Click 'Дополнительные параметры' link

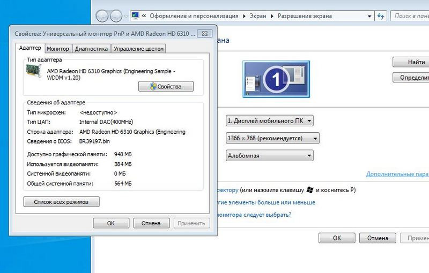[x=397, y=174]
